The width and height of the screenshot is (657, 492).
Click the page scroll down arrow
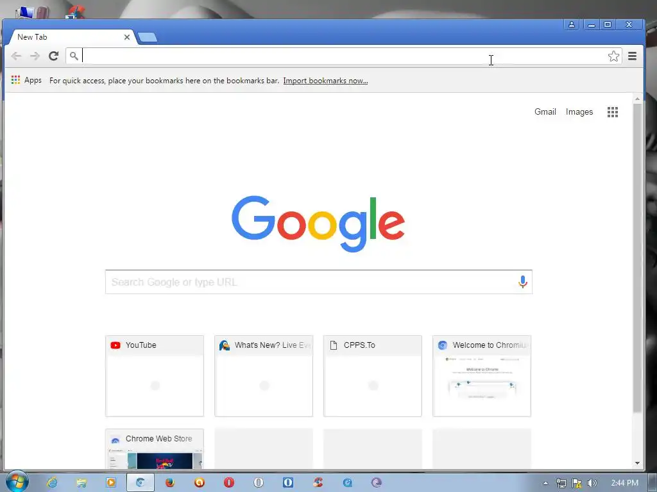pyautogui.click(x=637, y=463)
